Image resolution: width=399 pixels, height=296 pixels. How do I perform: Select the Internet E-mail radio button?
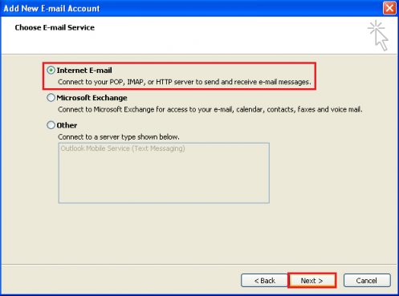51,71
